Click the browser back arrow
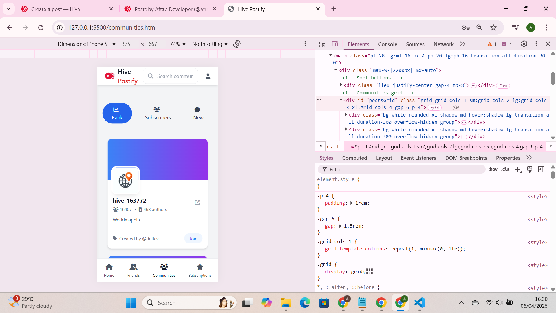Screen dimensions: 556x313 point(10,28)
